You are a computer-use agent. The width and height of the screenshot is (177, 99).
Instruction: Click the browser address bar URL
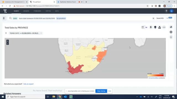(x=43, y=6)
